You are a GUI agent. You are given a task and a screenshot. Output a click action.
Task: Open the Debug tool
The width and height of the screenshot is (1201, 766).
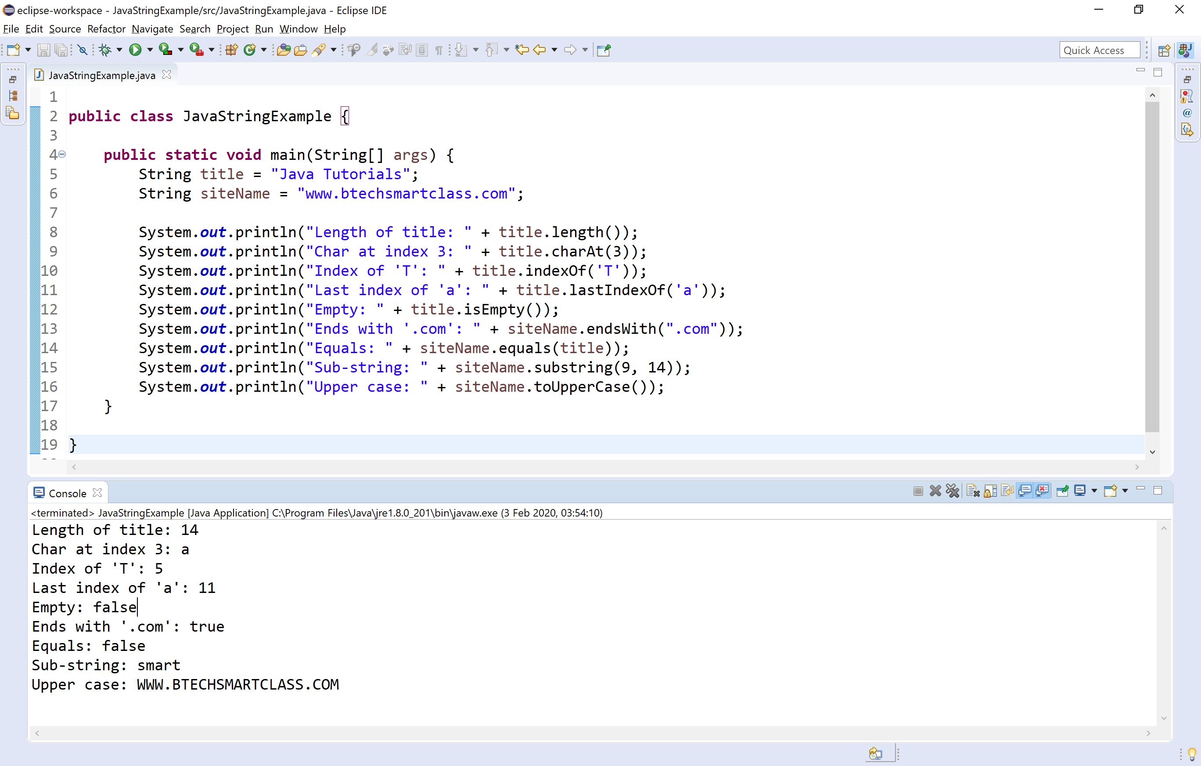click(x=106, y=50)
